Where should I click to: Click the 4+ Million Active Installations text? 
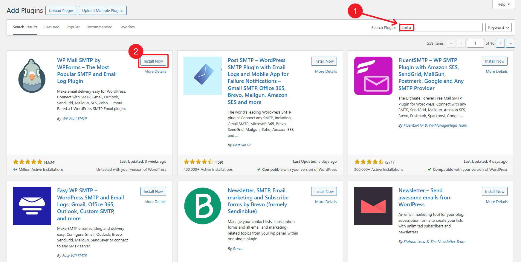38,169
